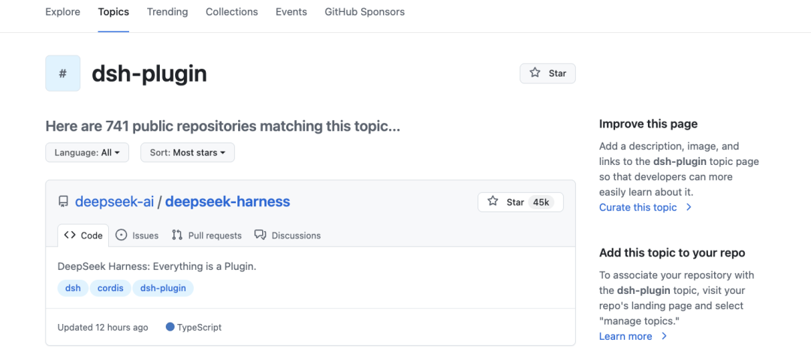Toggle Star for the dsh-plugin topic
The image size is (811, 354).
point(547,73)
